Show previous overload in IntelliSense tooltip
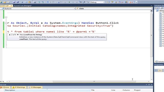Screen dimensions: 164x92 10,35
